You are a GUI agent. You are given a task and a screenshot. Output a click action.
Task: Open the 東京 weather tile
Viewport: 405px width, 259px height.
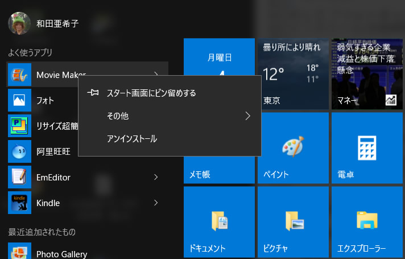point(293,74)
